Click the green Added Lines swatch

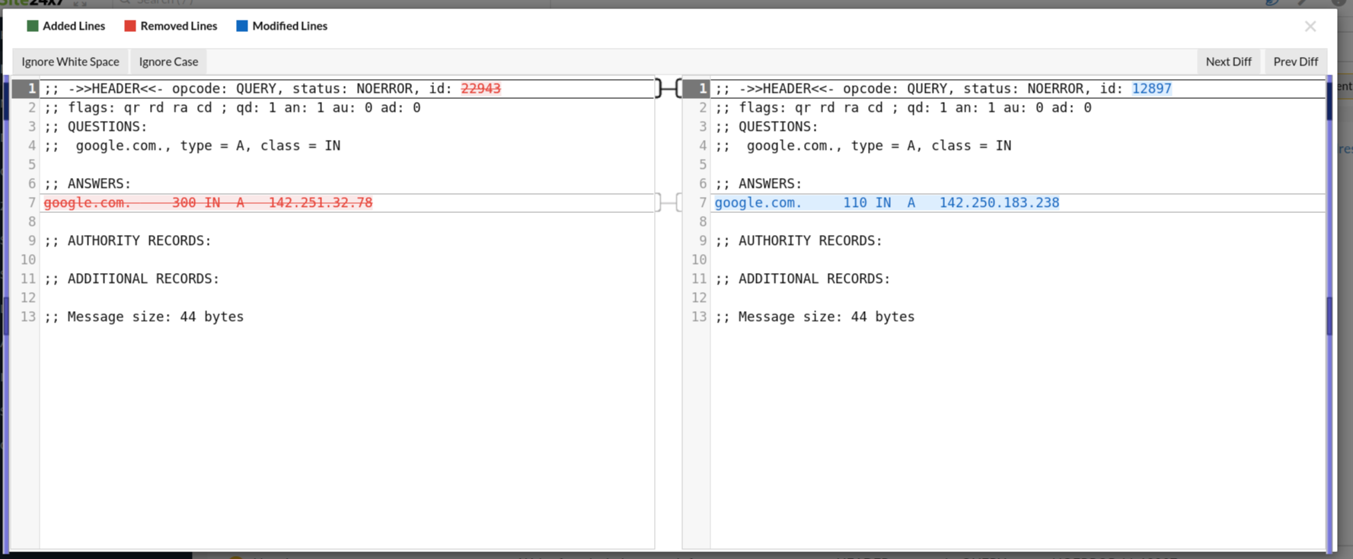click(33, 26)
